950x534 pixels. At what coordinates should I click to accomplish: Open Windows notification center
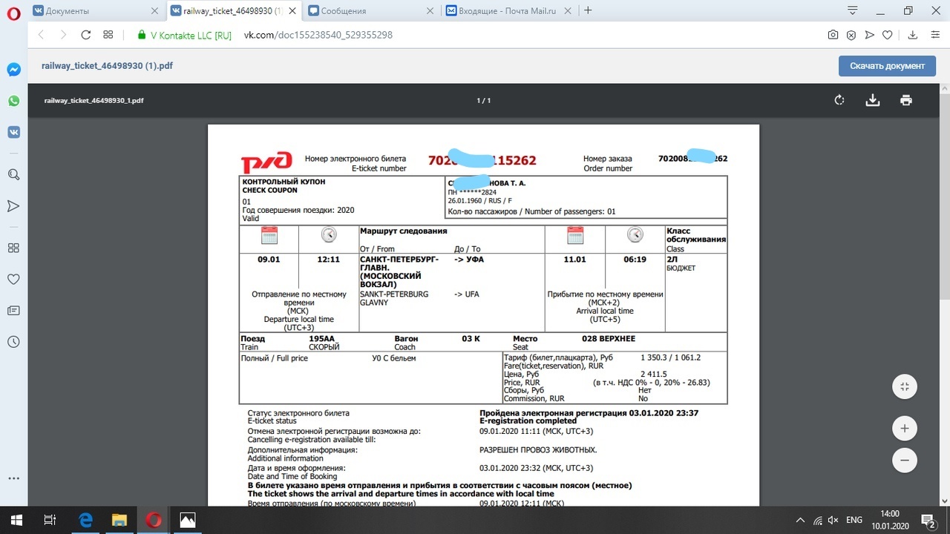click(928, 520)
